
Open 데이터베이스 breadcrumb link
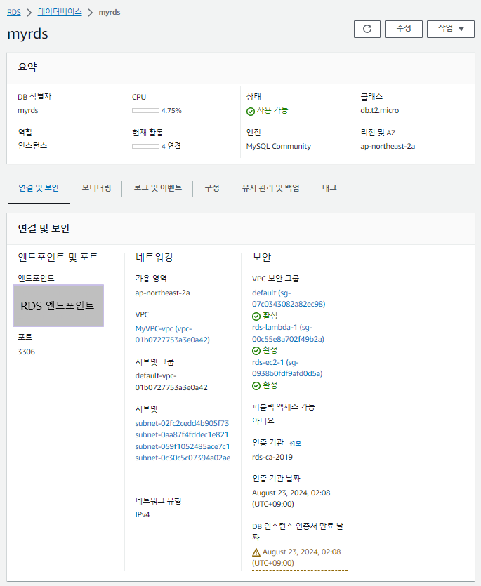click(x=60, y=12)
